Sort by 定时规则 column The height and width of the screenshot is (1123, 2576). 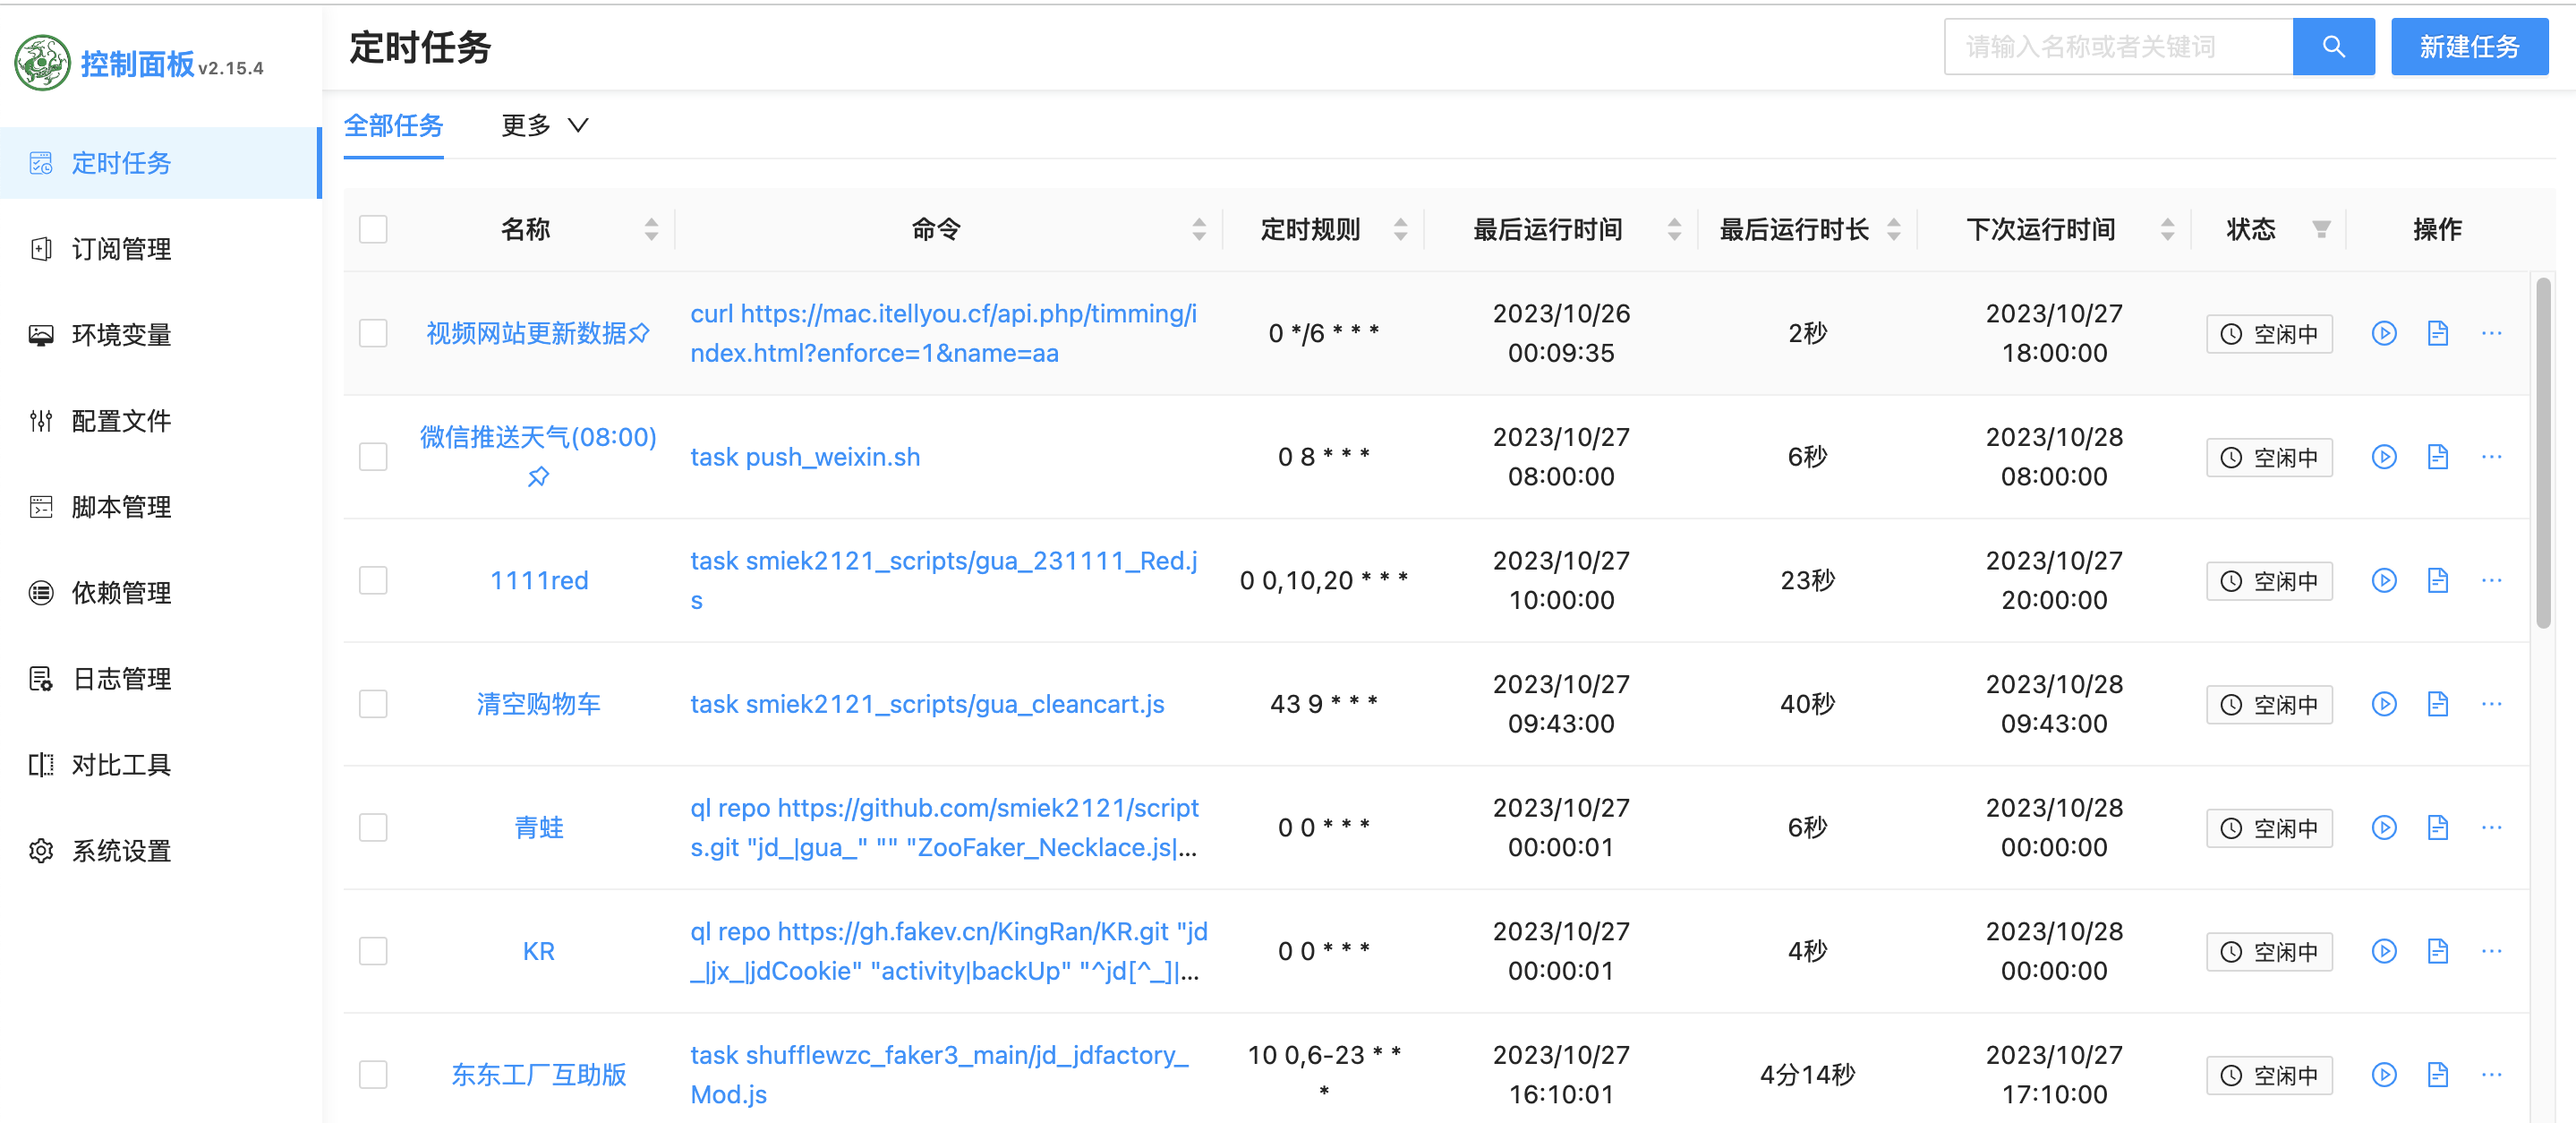(1400, 229)
